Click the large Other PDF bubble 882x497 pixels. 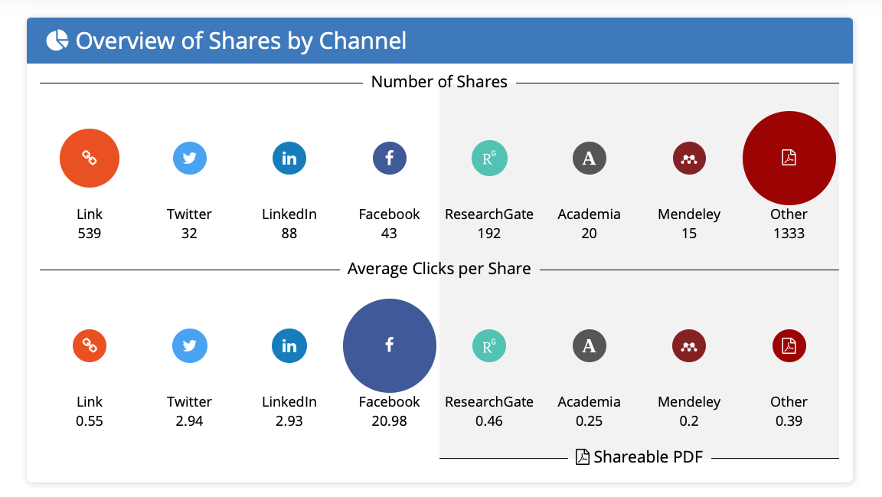(x=789, y=158)
